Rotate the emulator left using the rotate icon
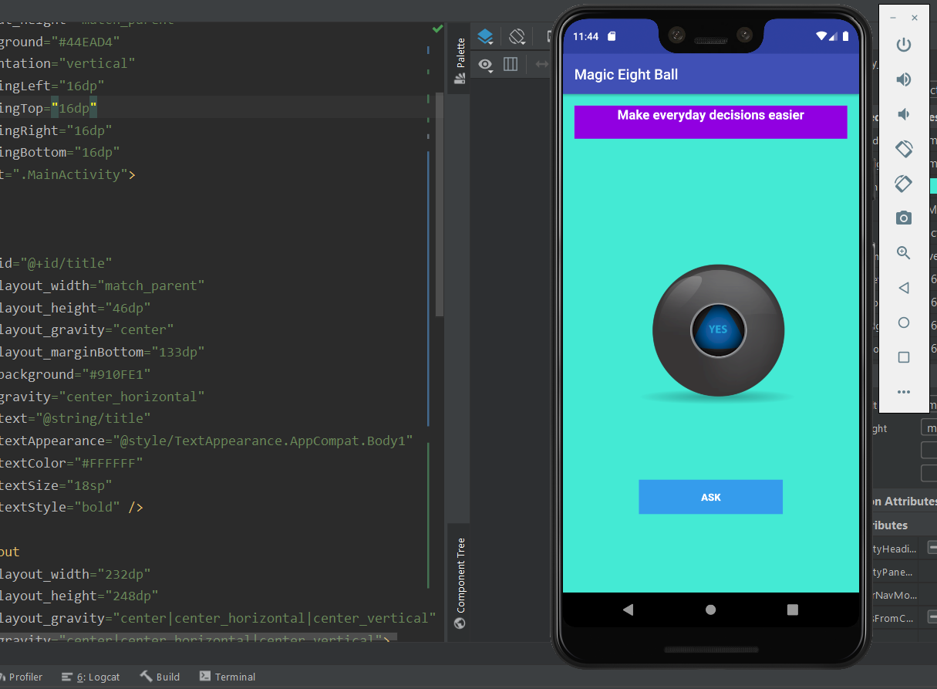This screenshot has width=937, height=689. pos(903,149)
